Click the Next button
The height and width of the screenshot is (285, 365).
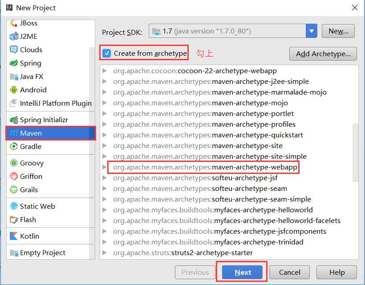[242, 272]
